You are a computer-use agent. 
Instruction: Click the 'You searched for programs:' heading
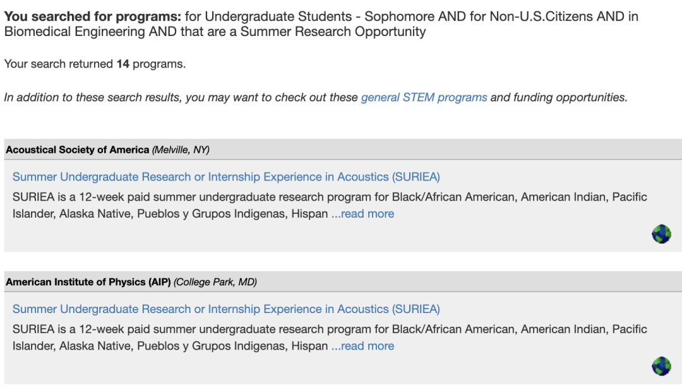pyautogui.click(x=93, y=16)
